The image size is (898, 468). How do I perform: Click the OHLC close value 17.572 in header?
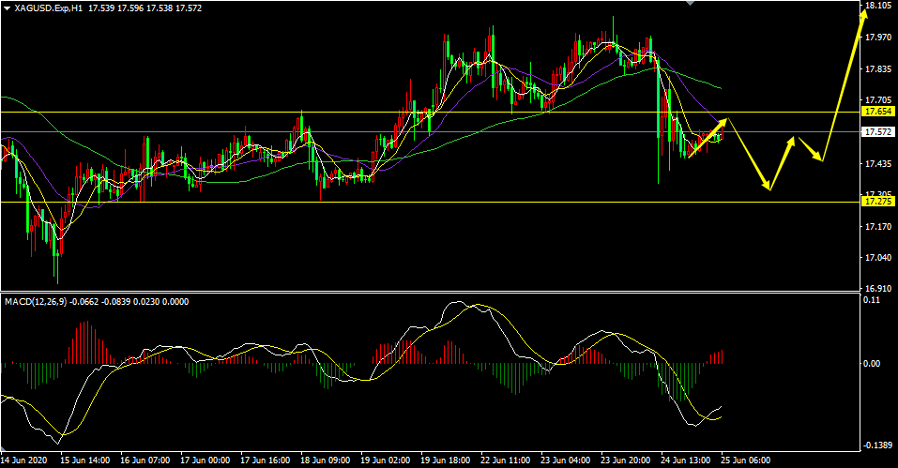point(189,8)
